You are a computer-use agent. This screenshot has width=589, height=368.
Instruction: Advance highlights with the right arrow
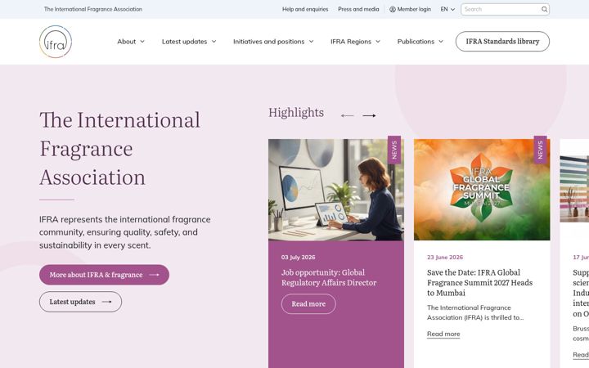pos(369,115)
